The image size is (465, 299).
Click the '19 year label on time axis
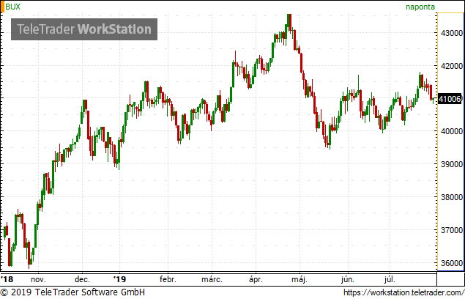point(120,279)
